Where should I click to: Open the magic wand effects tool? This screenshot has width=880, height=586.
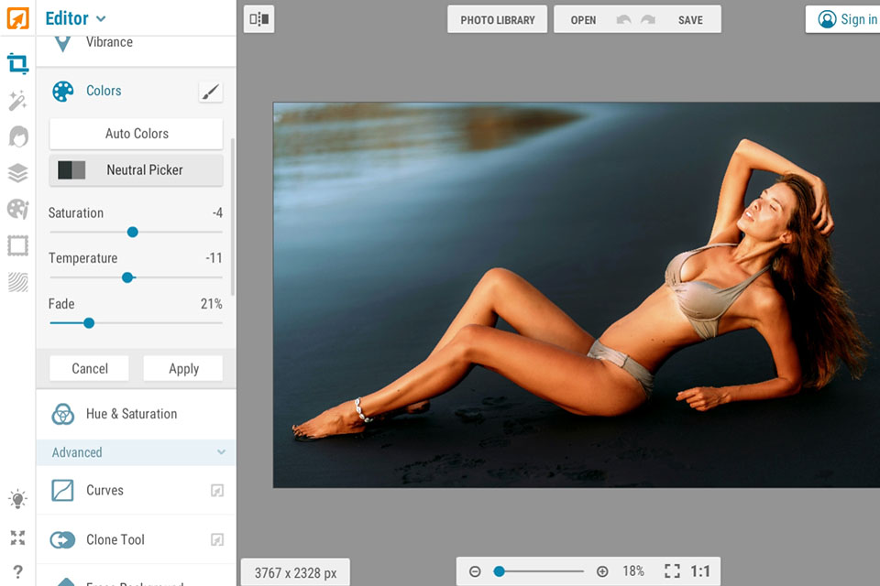point(17,101)
